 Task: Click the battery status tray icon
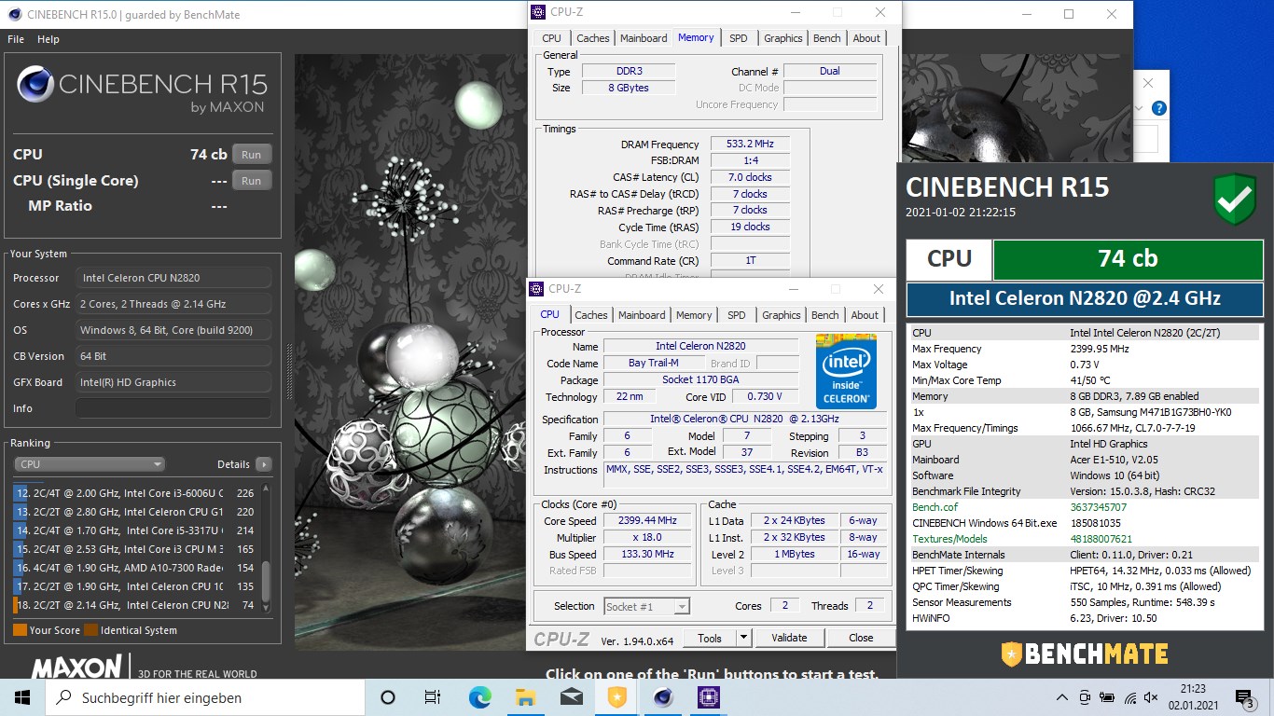point(1107,697)
